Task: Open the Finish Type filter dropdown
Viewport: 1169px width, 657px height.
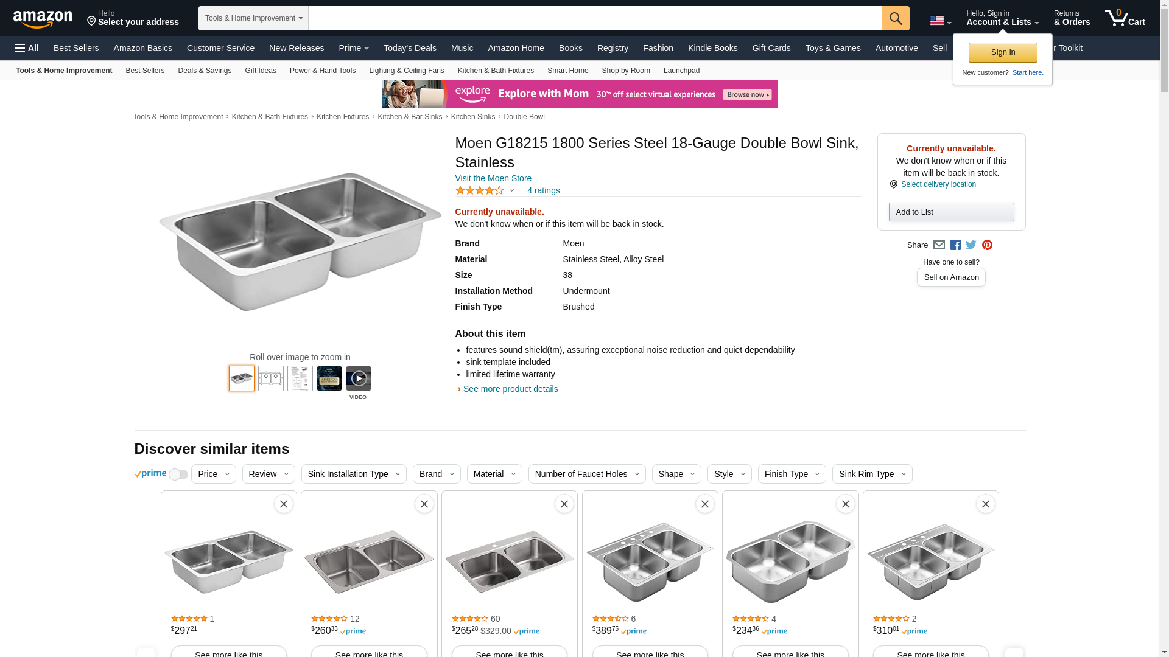Action: click(792, 474)
